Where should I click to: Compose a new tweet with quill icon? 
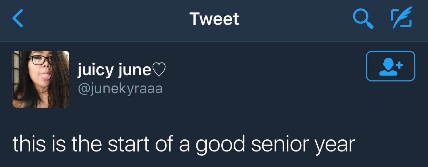coord(401,19)
